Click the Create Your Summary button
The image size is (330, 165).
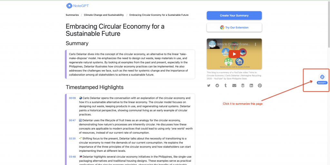tap(234, 15)
